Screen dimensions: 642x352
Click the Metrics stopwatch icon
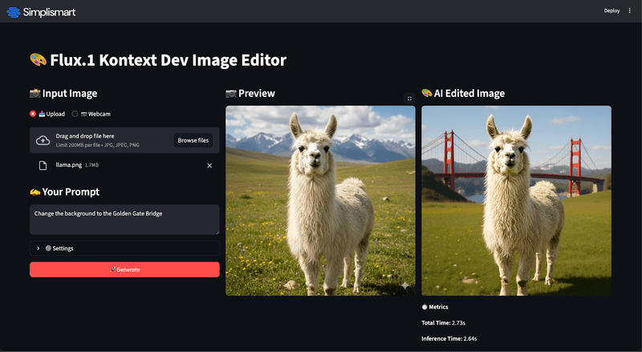point(425,306)
